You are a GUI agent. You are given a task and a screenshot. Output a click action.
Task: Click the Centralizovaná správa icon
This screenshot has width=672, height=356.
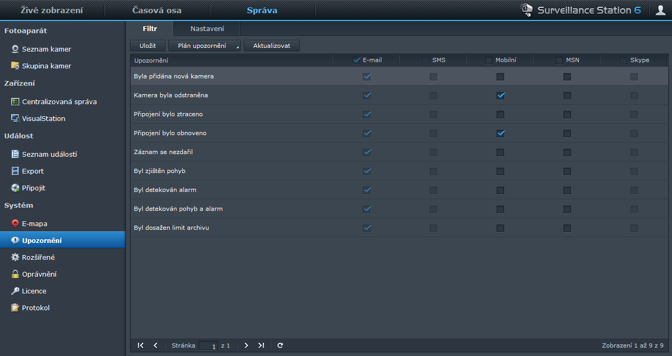(x=15, y=101)
